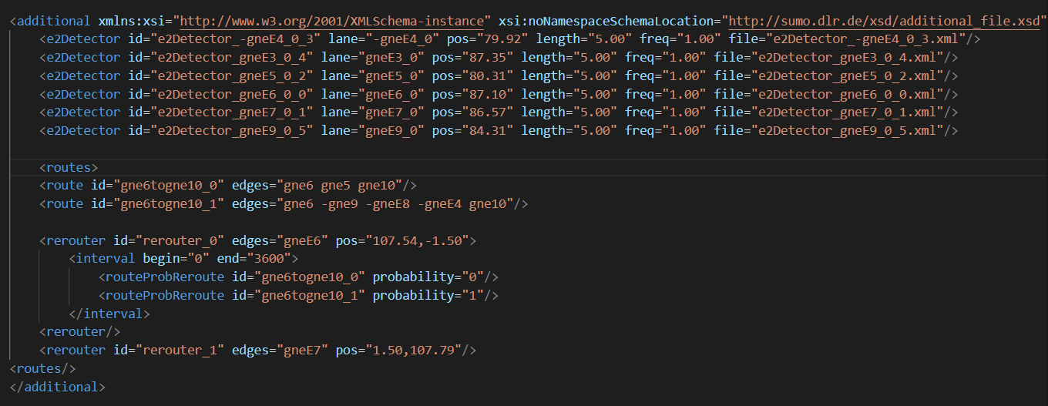
Task: Click pos value "87.35"
Action: coord(489,57)
